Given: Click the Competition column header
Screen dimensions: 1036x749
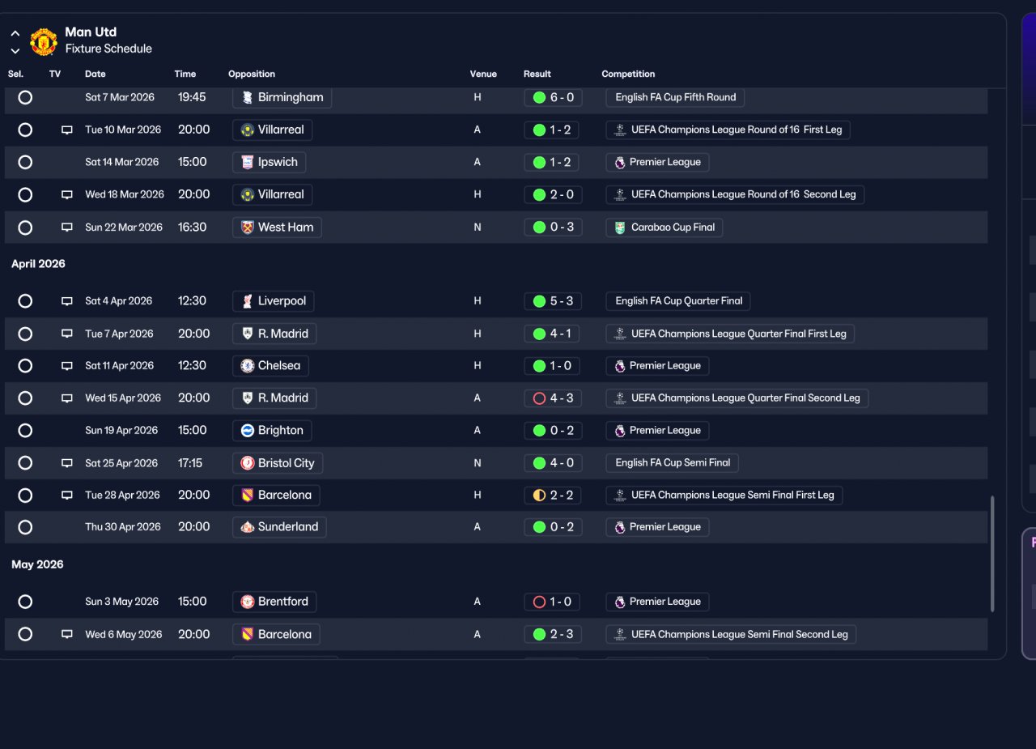Looking at the screenshot, I should (x=628, y=74).
